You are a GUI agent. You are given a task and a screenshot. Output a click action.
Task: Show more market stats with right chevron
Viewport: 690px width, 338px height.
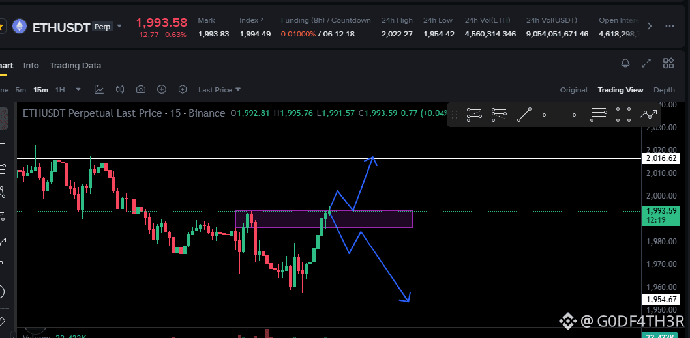[649, 26]
